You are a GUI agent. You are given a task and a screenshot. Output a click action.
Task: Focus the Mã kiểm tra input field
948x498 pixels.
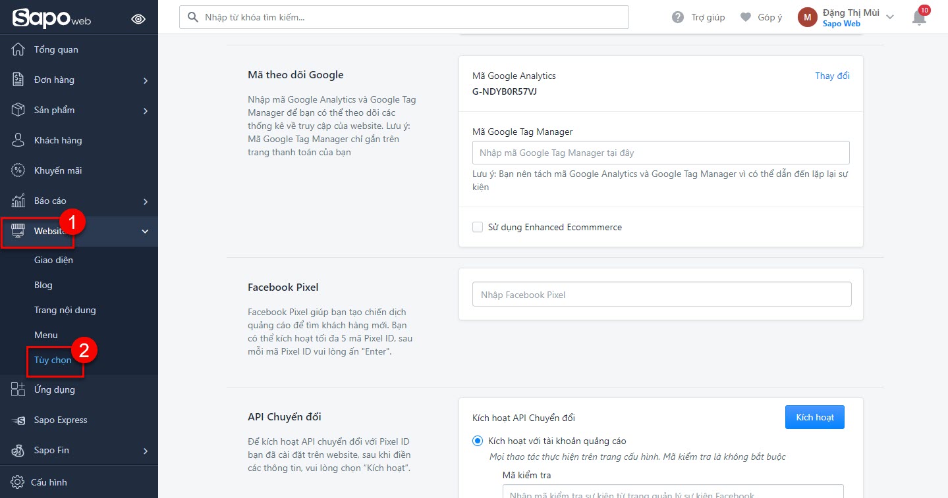pyautogui.click(x=673, y=491)
